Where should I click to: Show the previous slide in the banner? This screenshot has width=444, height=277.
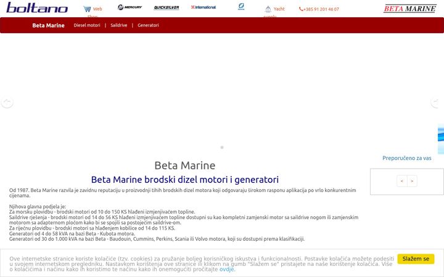(x=7, y=102)
